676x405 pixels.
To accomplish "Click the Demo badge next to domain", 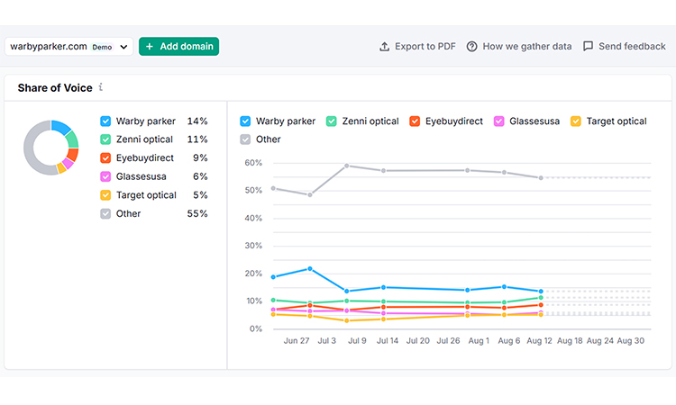I will (102, 47).
